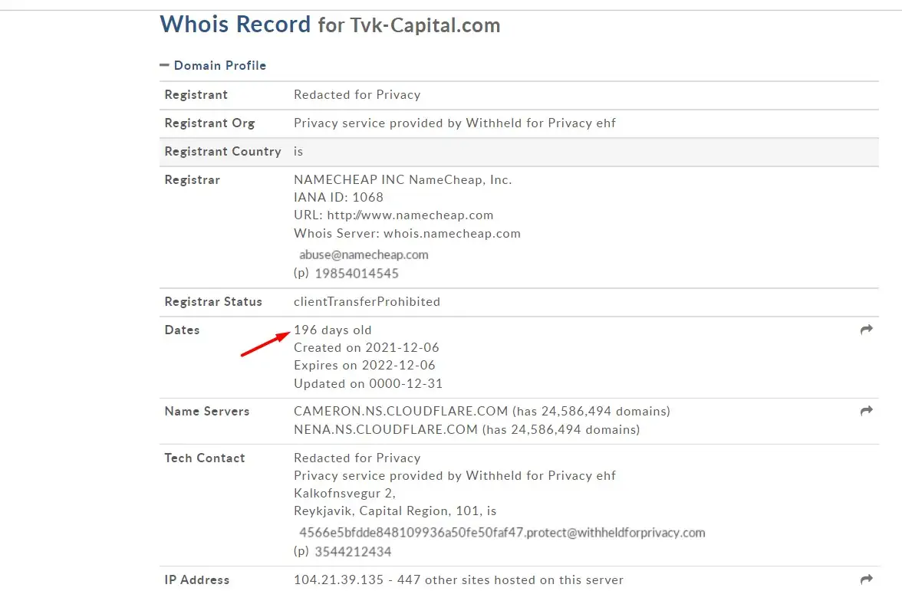Click the Registrant Country row label
The width and height of the screenshot is (902, 591).
(222, 152)
